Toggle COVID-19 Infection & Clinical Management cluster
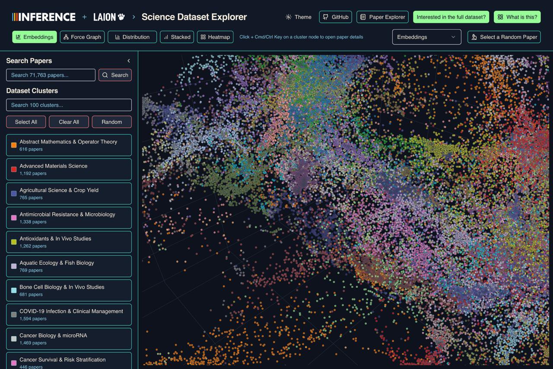 (x=69, y=314)
